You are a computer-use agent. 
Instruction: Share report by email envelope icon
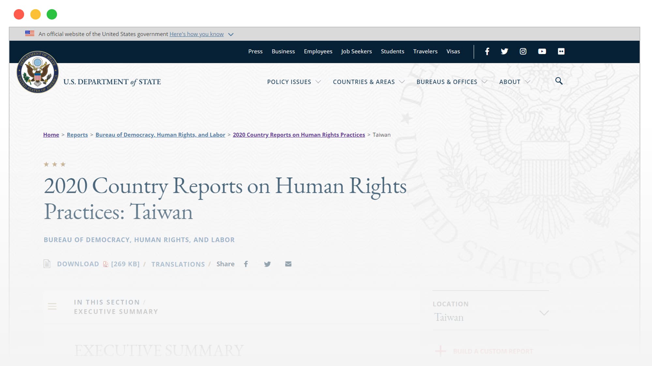[x=288, y=264]
